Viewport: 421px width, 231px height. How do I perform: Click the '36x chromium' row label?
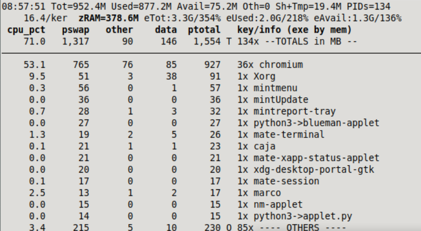[x=270, y=65]
